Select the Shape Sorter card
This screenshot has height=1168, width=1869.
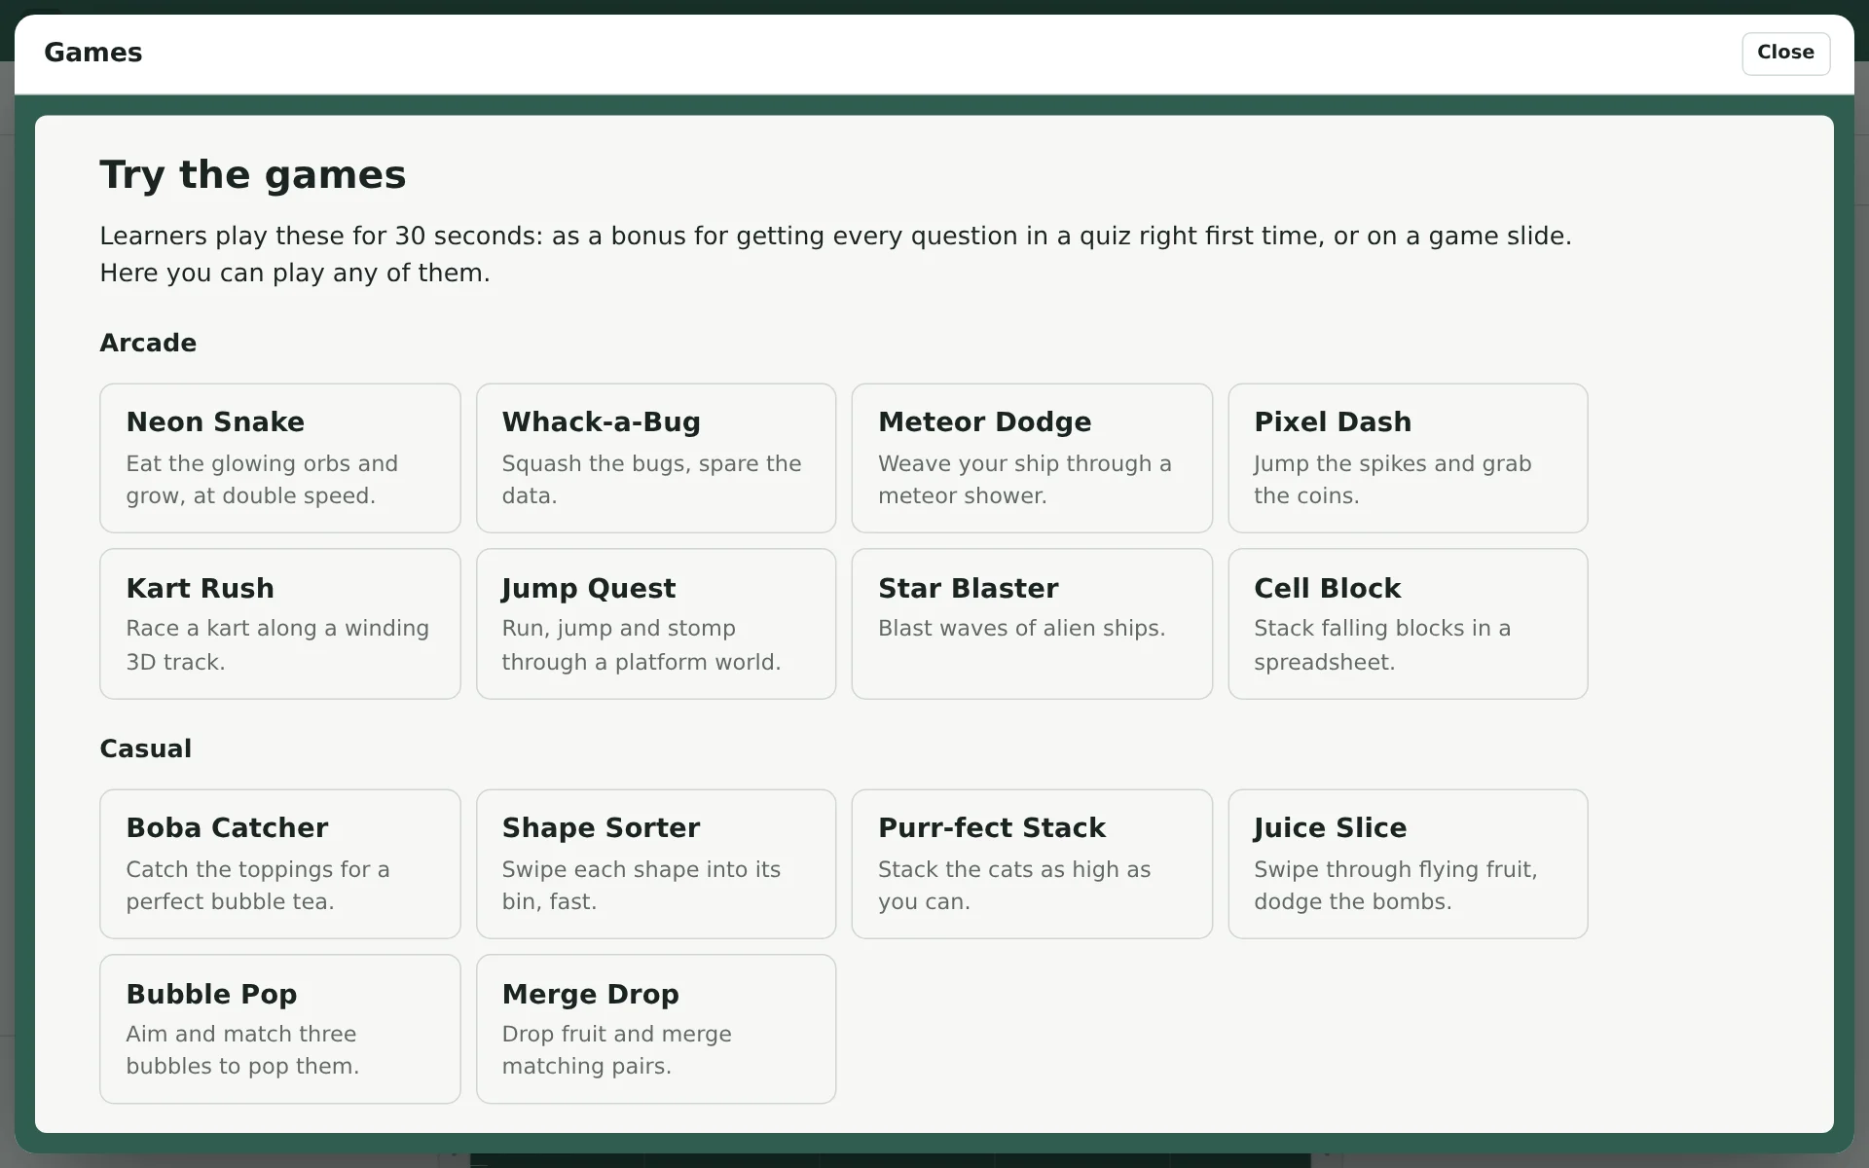pos(656,863)
